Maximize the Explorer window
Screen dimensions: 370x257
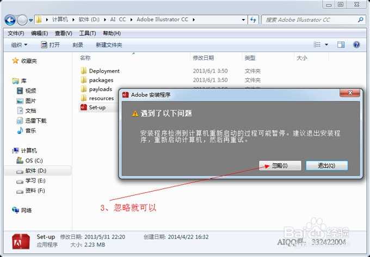[341, 4]
